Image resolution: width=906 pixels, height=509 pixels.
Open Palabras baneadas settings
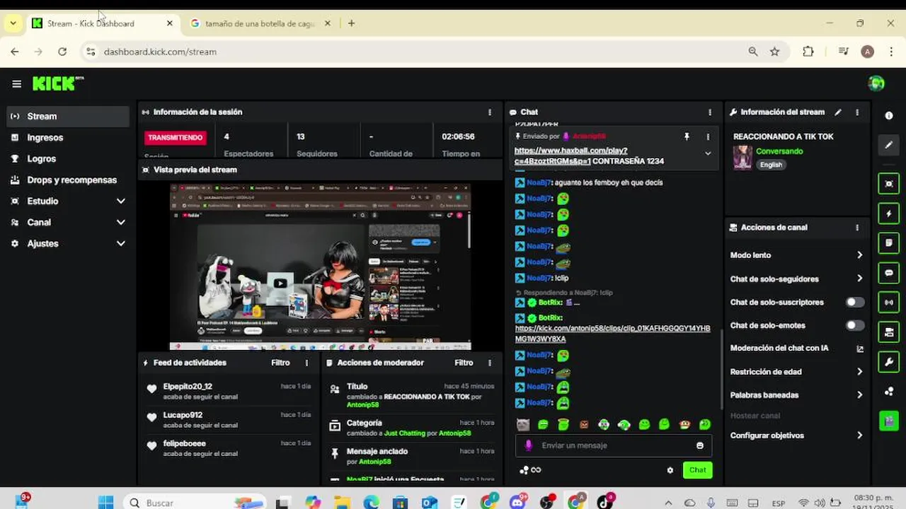click(x=797, y=395)
